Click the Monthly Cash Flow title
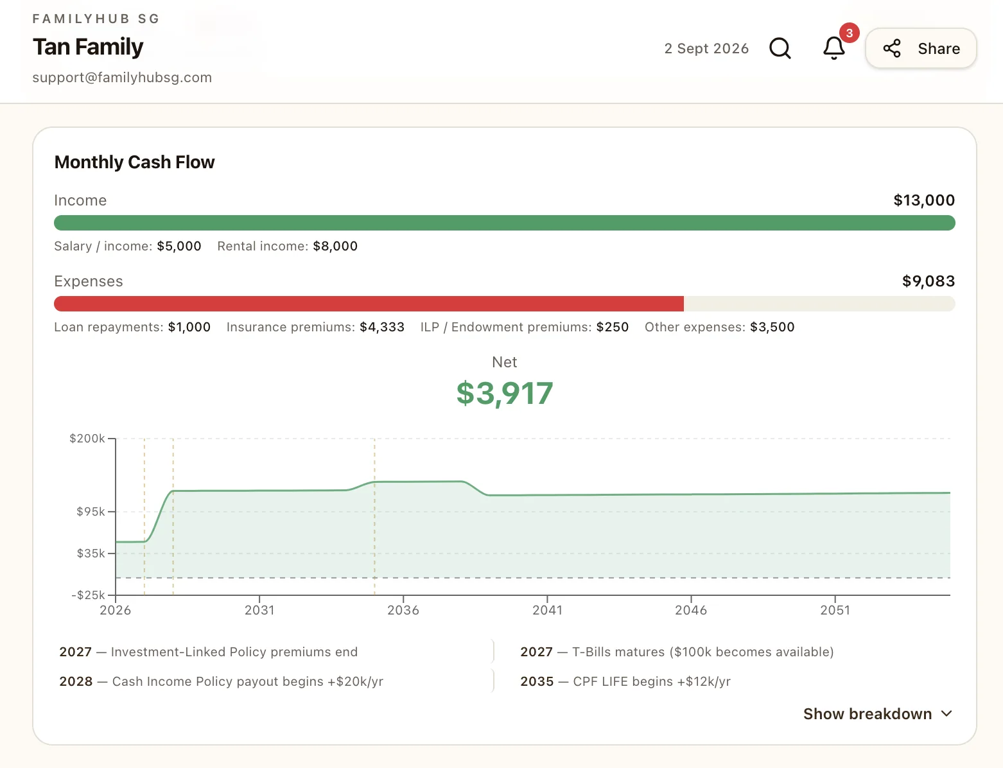This screenshot has width=1003, height=768. coord(134,162)
